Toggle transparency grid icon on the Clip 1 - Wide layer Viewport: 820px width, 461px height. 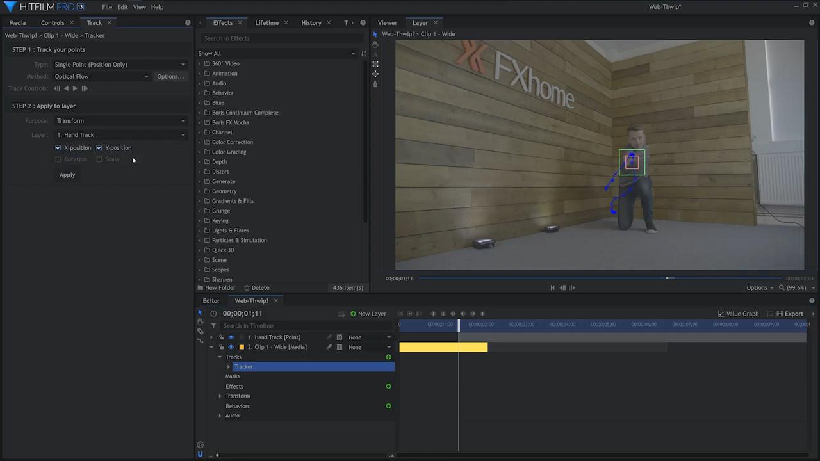340,347
